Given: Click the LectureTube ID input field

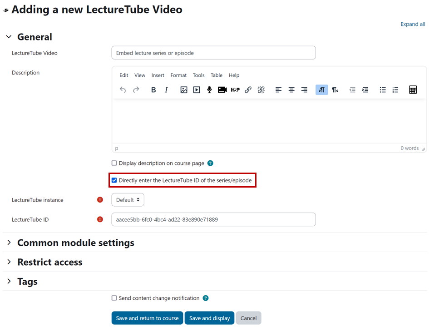Looking at the screenshot, I should coord(214,219).
